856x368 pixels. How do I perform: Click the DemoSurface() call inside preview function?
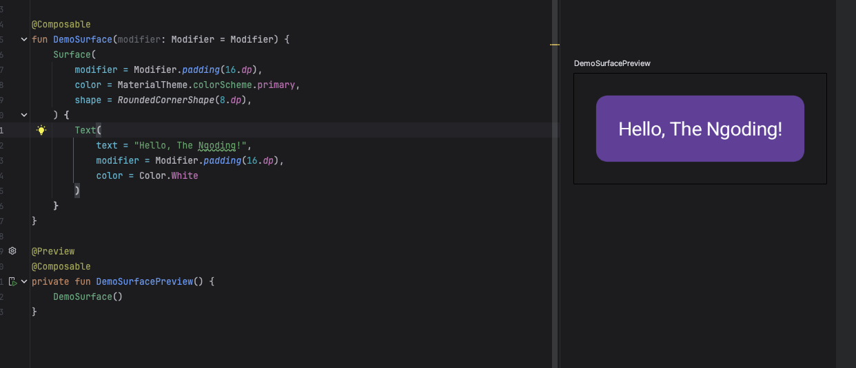(87, 296)
